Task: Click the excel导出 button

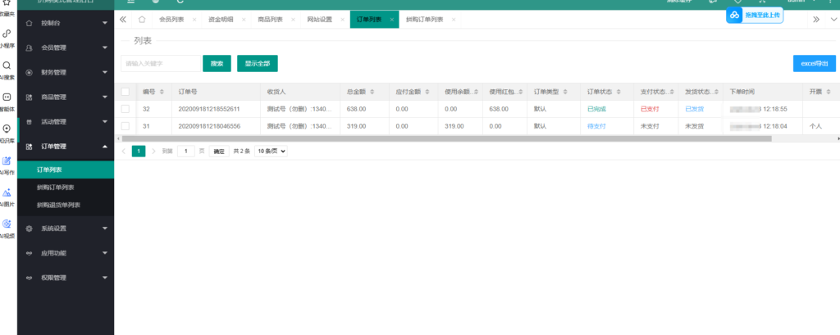Action: (814, 63)
